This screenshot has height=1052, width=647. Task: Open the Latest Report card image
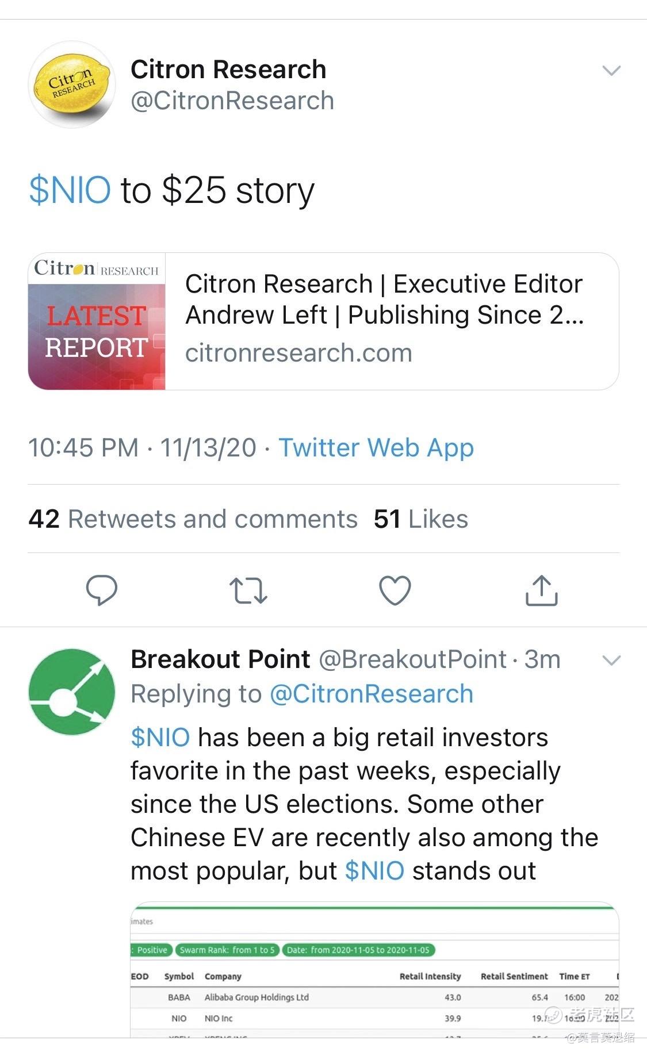97,321
